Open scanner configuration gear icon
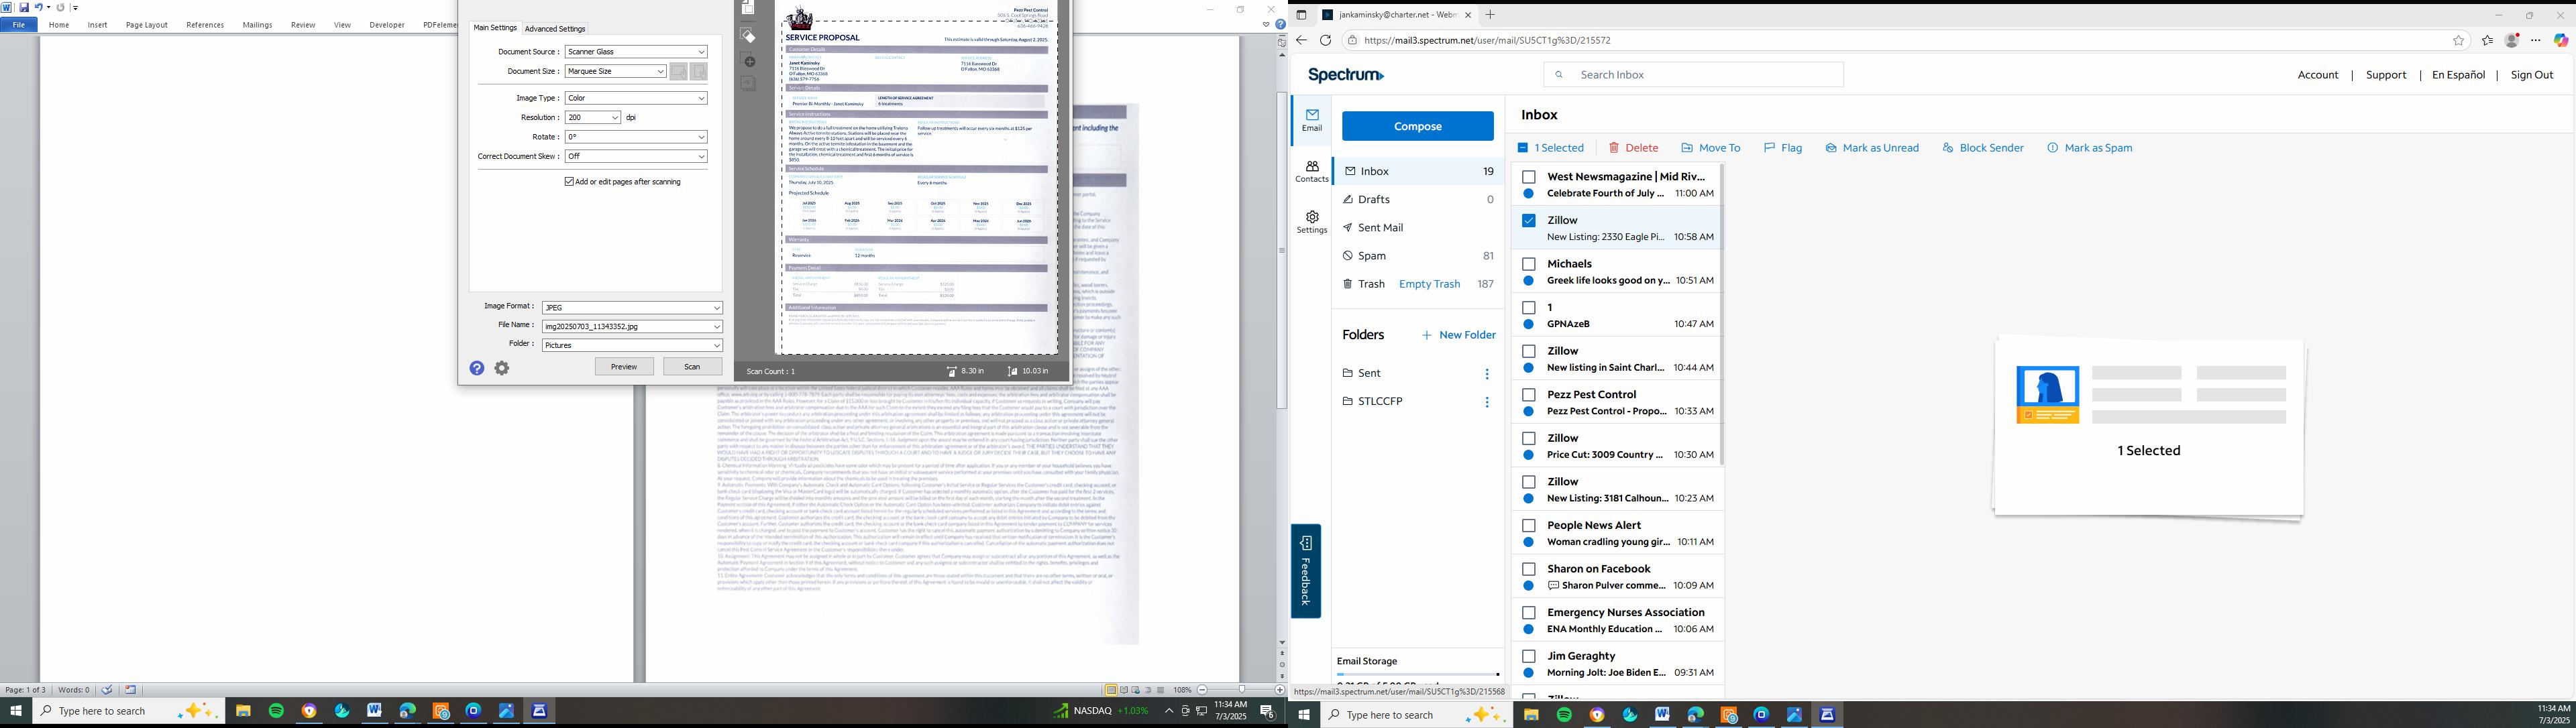 (502, 369)
